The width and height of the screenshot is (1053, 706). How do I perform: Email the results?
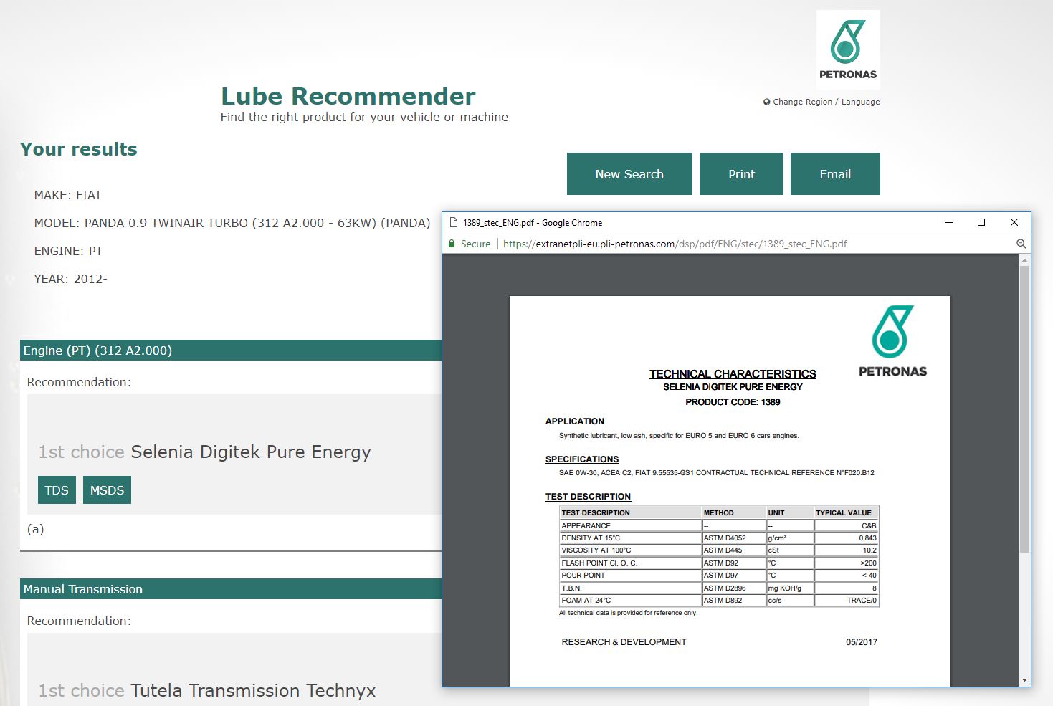pos(835,173)
